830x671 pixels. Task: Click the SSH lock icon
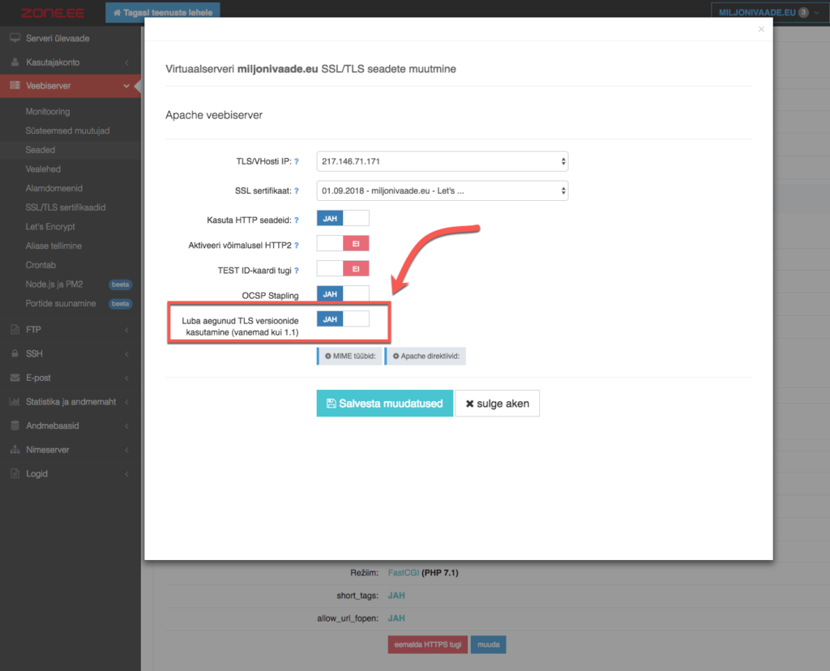click(15, 353)
